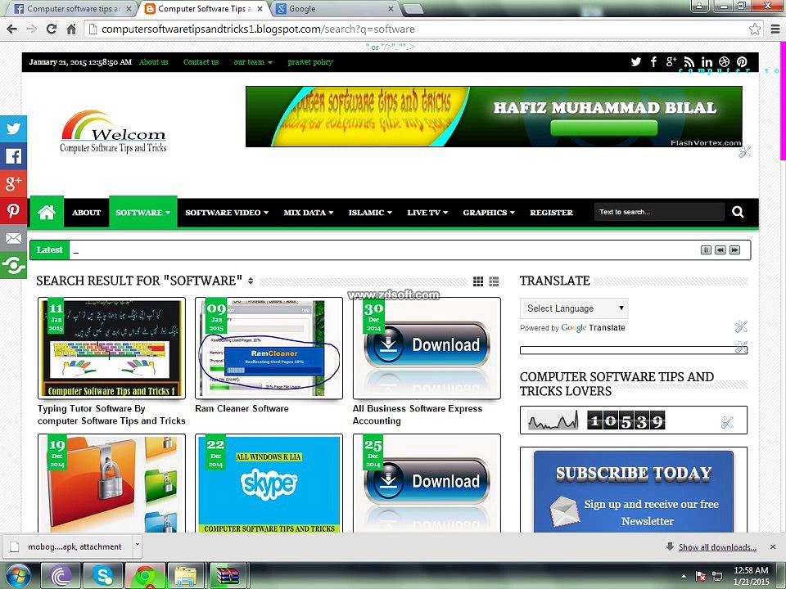Pause the Latest news ticker
This screenshot has height=589, width=786.
(706, 250)
